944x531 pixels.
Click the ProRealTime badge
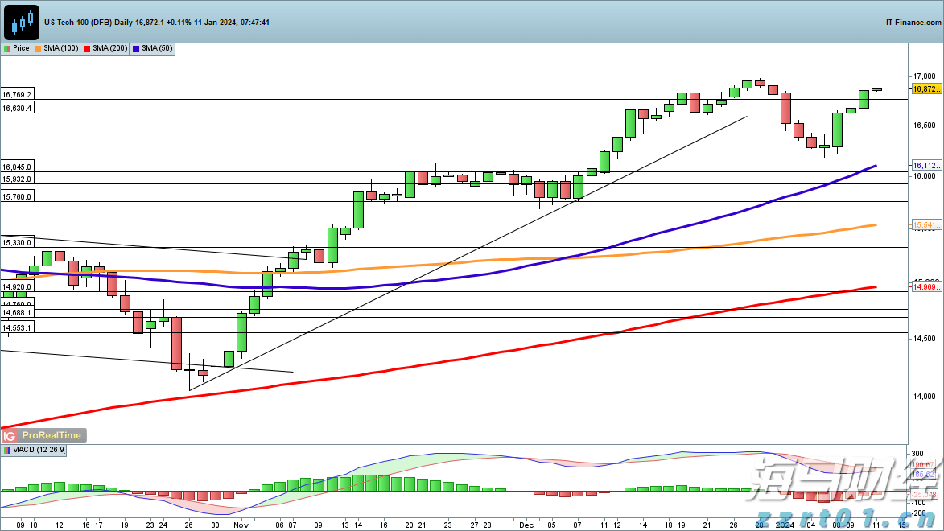coord(51,435)
